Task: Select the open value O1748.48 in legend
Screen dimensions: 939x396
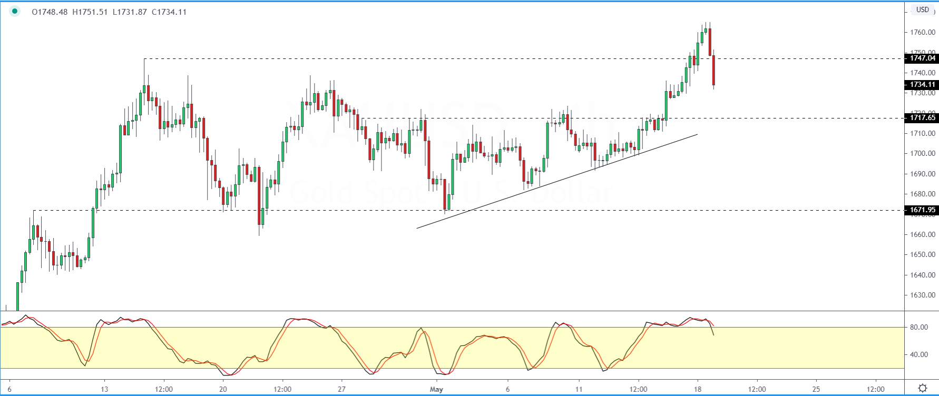Action: click(50, 12)
